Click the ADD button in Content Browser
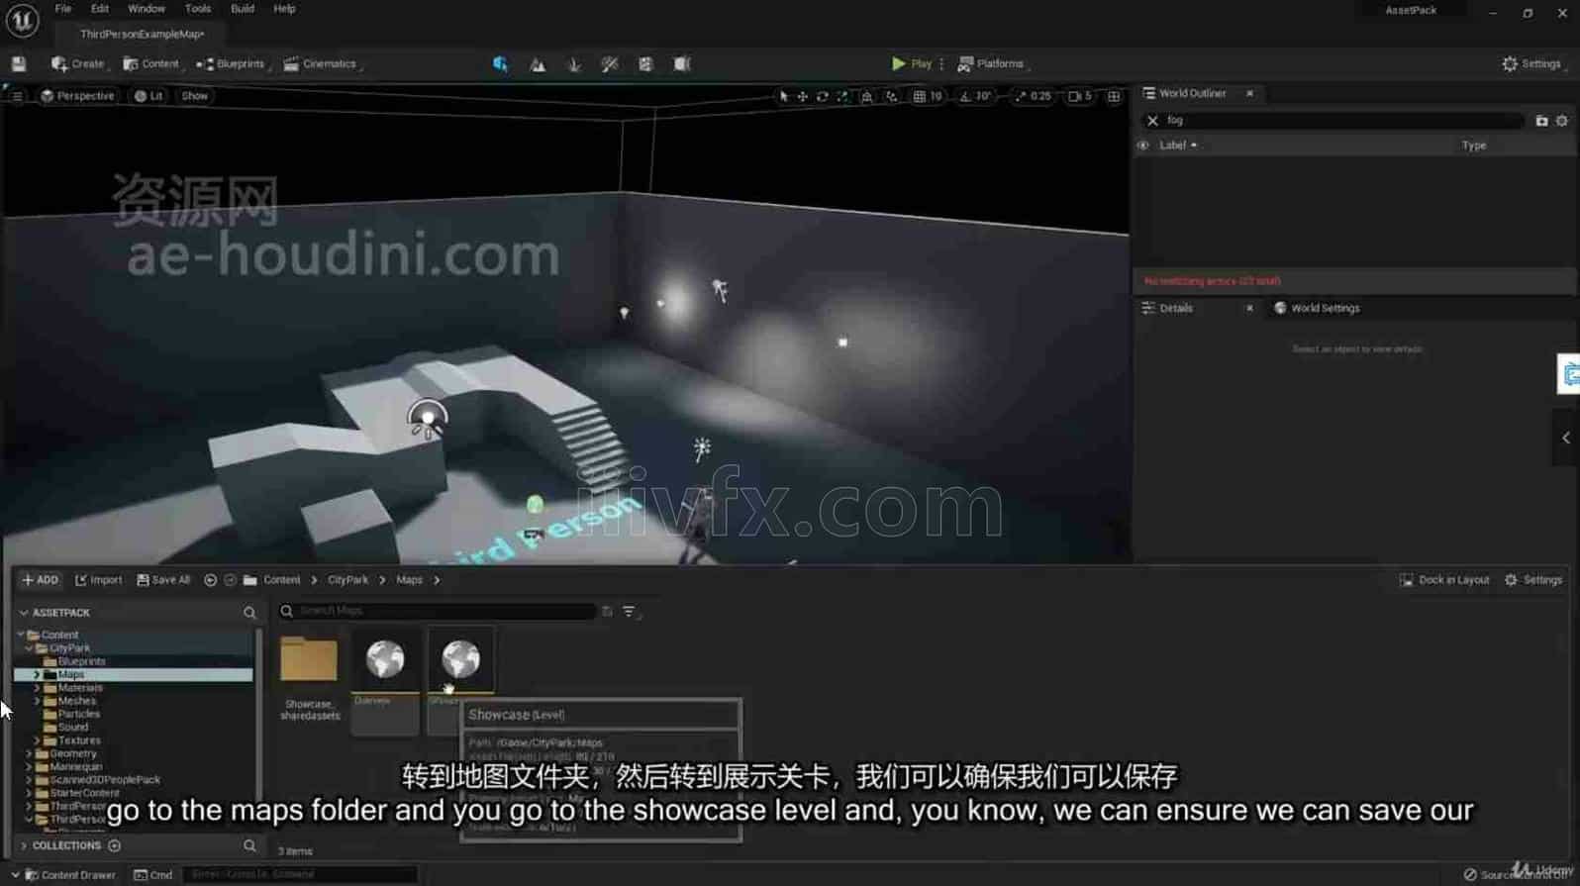This screenshot has width=1580, height=886. (x=41, y=580)
